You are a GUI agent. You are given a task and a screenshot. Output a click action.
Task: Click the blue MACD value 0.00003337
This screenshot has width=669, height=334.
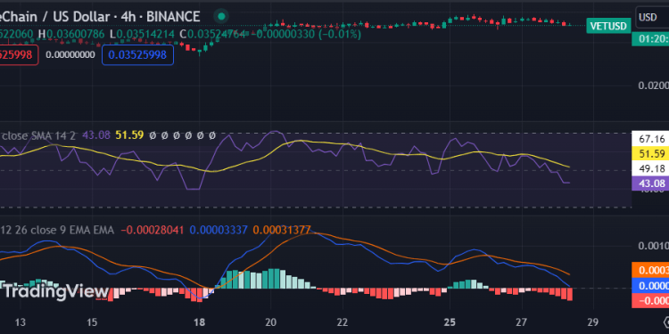click(218, 231)
